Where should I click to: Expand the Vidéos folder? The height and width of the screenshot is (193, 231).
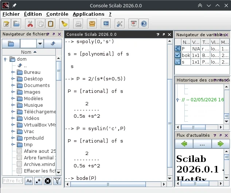(x=13, y=118)
